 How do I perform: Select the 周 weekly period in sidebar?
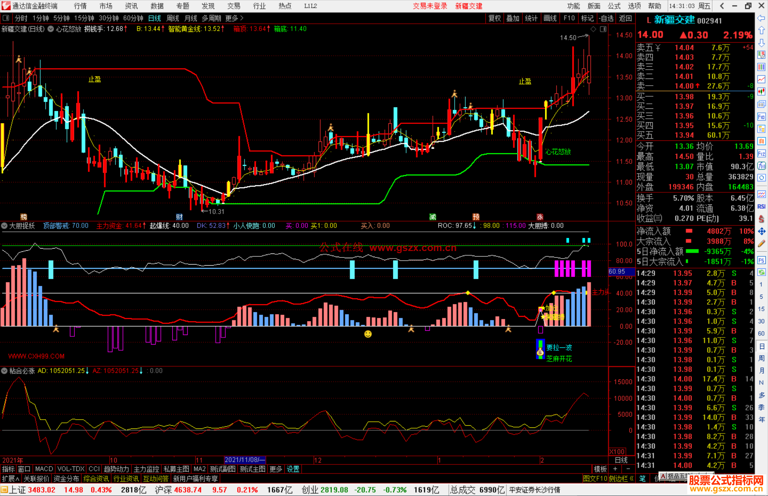pos(761,358)
